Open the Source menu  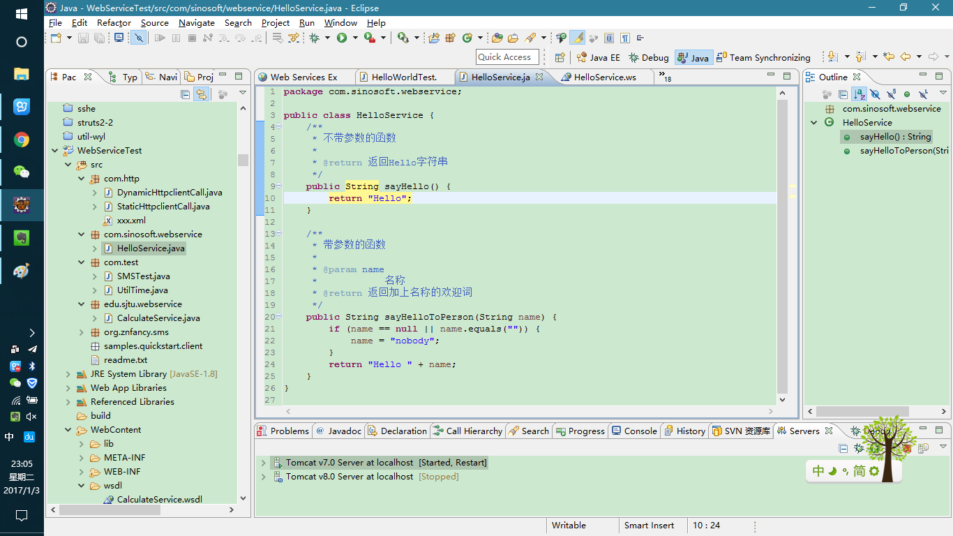154,22
